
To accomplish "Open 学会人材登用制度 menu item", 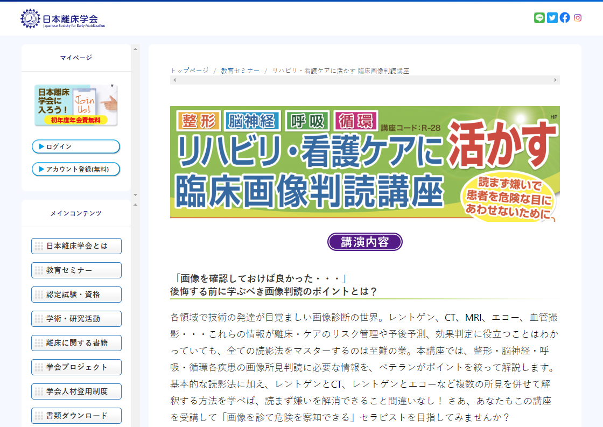I will coord(76,391).
